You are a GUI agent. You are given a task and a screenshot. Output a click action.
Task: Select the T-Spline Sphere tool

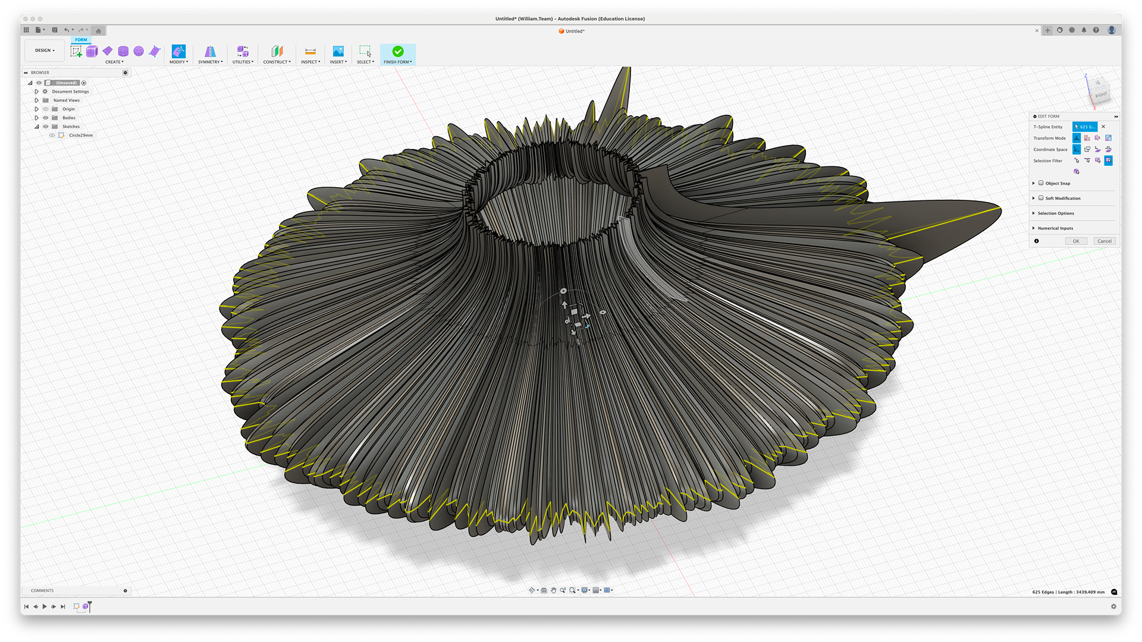139,51
